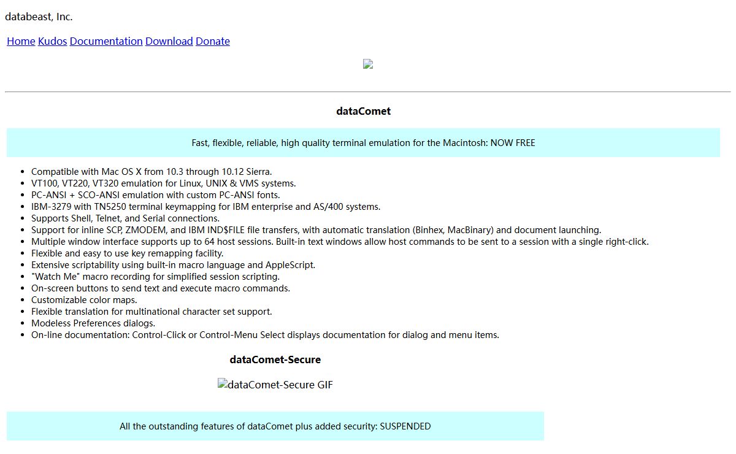Click the Donate link
The image size is (736, 454).
(213, 41)
